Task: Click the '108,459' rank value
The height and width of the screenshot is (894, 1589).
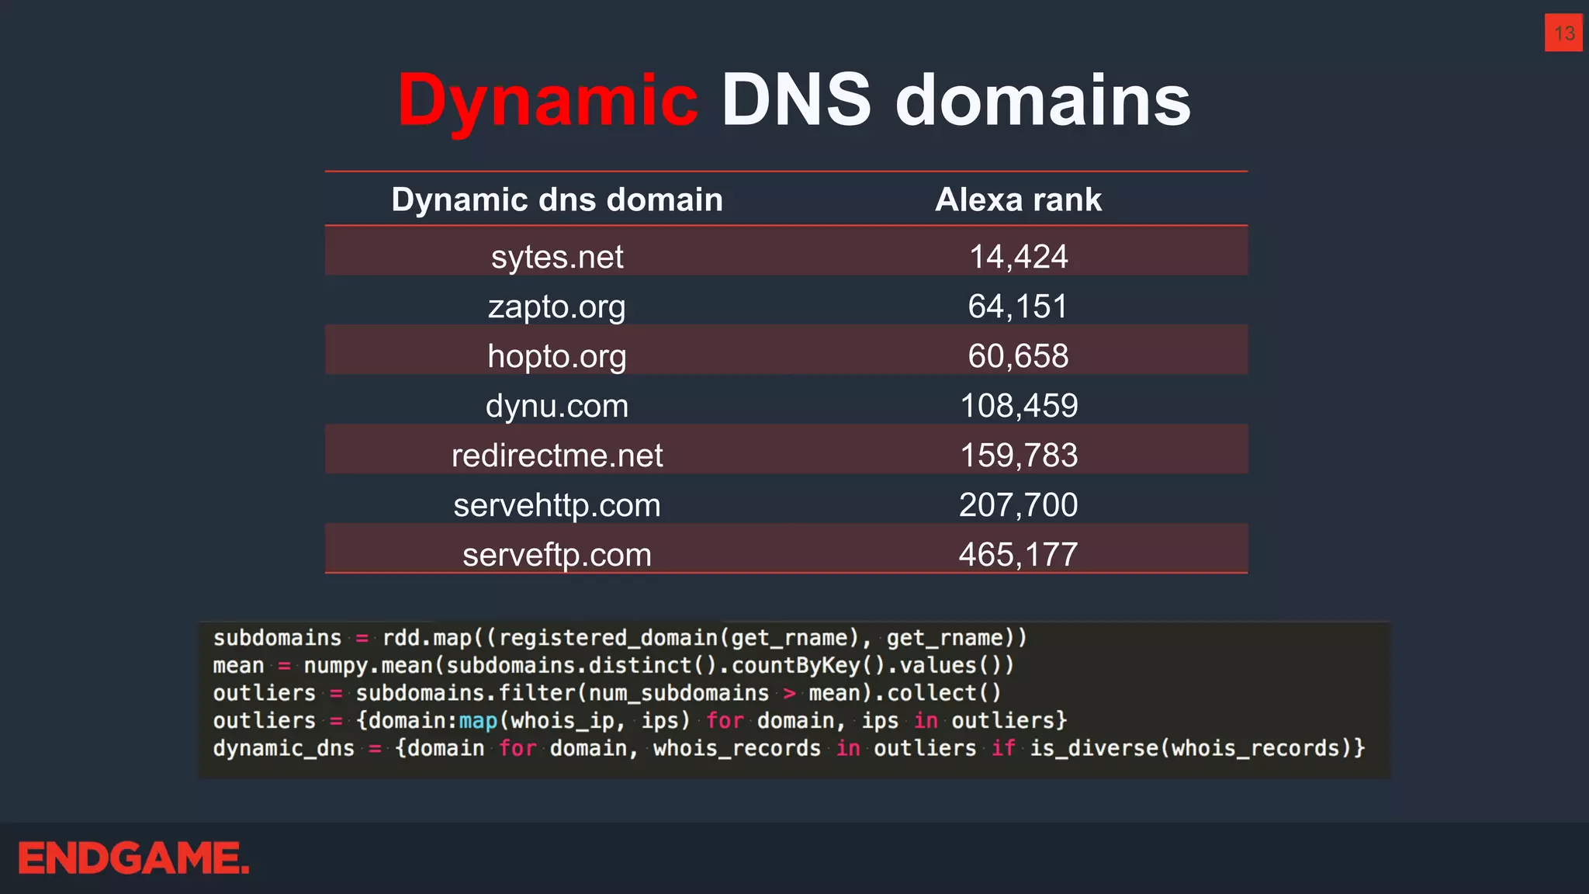Action: tap(1018, 406)
